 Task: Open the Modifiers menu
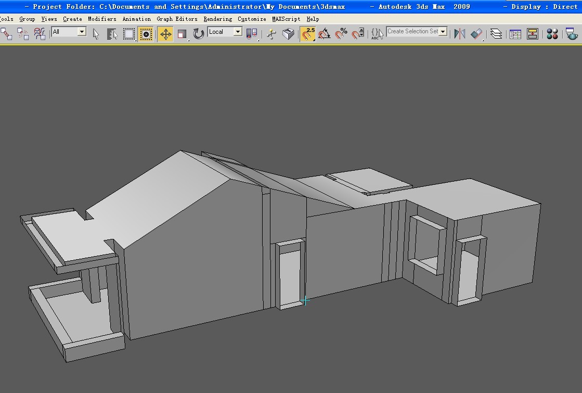coord(102,19)
